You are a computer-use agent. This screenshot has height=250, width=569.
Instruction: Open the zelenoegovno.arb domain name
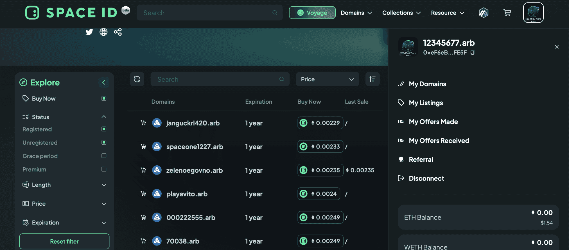(195, 170)
